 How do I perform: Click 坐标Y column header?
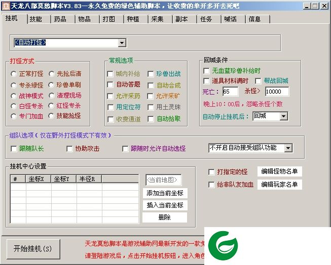click(x=63, y=179)
